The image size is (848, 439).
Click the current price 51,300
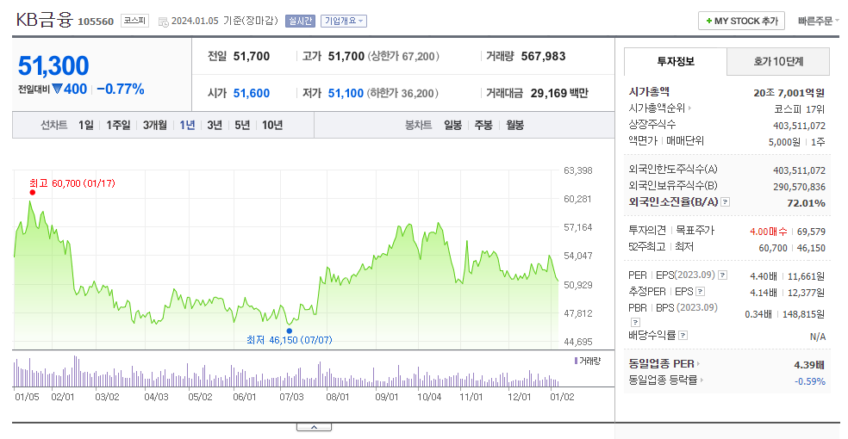(53, 66)
